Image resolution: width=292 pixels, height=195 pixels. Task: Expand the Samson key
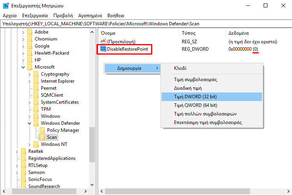[x=17, y=173]
